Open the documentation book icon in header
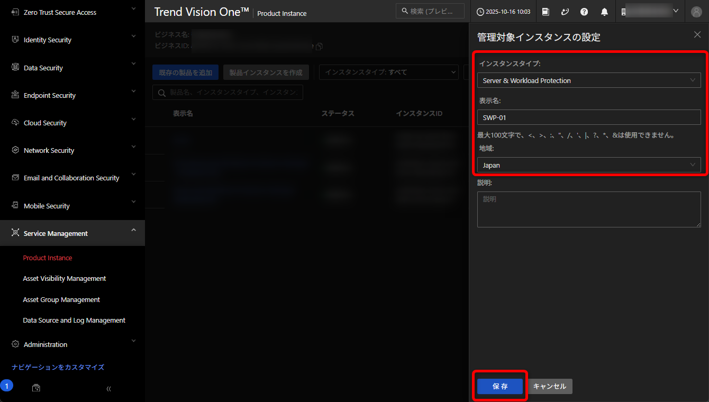Image resolution: width=709 pixels, height=402 pixels. coord(546,12)
